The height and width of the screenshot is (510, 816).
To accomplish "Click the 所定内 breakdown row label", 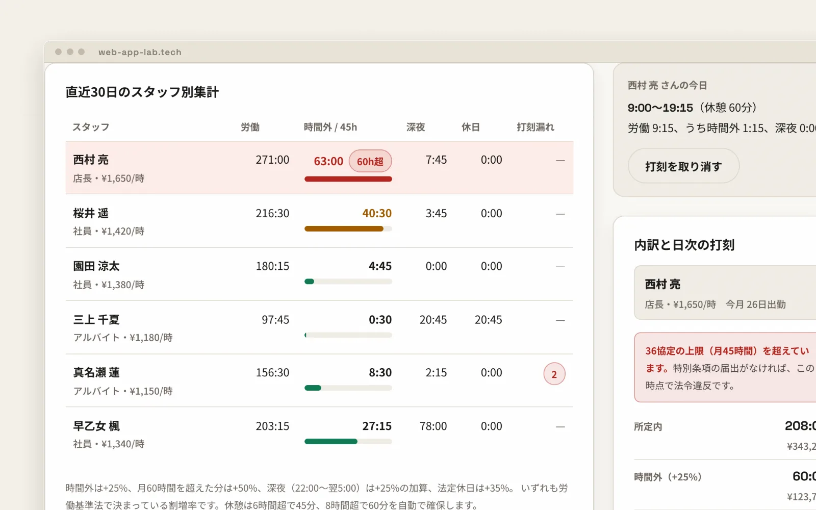I will pos(648,426).
